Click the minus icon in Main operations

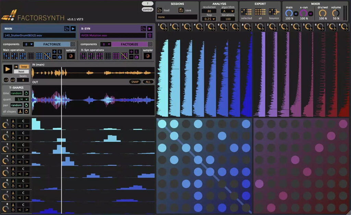click(55, 57)
